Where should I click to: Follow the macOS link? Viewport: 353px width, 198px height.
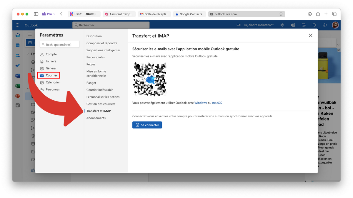point(217,103)
